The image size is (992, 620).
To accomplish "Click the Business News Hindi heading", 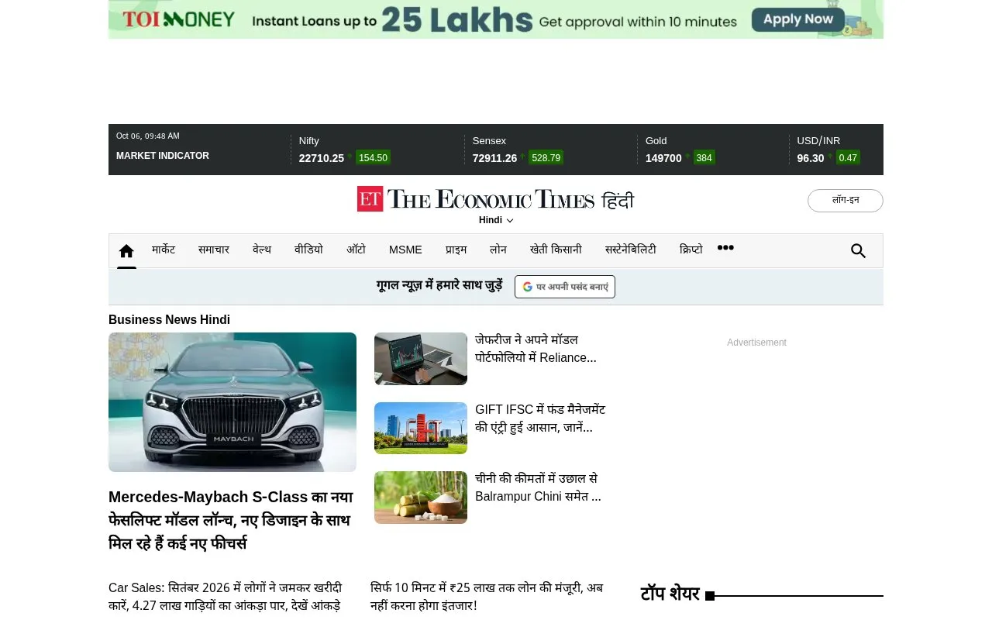I will tap(169, 320).
